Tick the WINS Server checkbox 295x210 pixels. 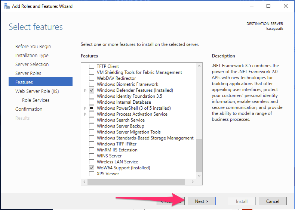(x=92, y=156)
